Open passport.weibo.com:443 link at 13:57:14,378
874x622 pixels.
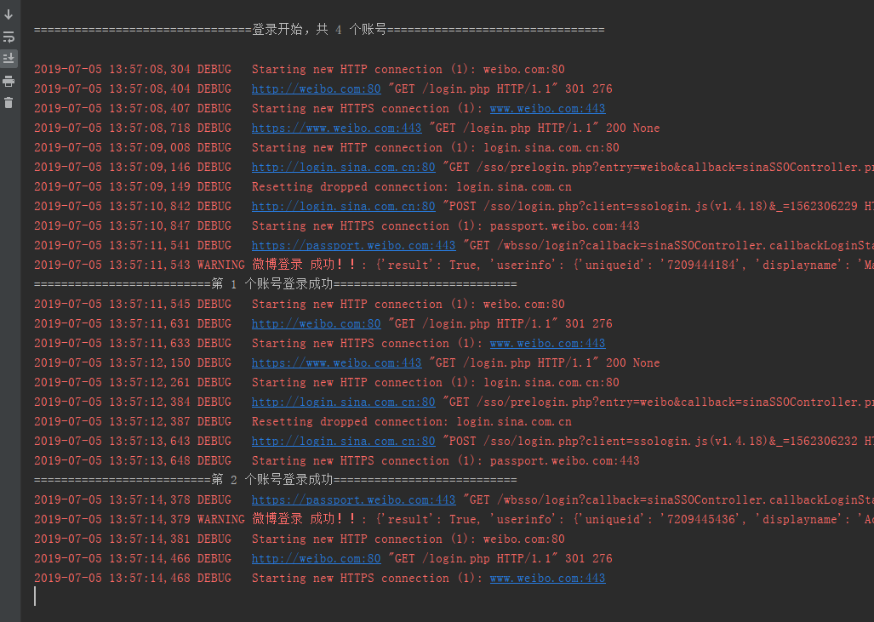[353, 500]
